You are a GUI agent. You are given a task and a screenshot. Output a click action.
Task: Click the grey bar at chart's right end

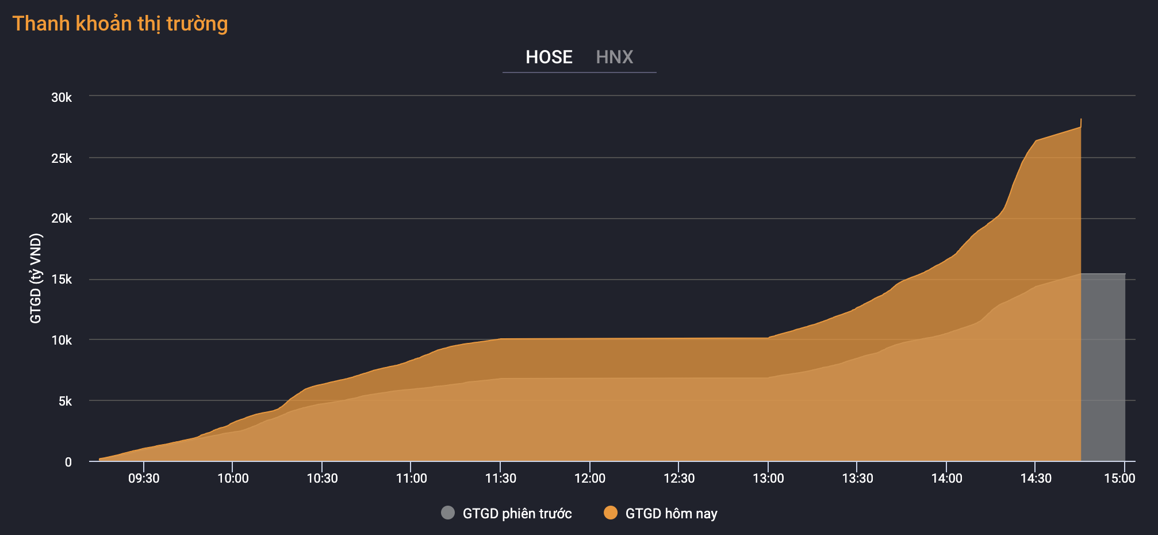pos(1103,367)
